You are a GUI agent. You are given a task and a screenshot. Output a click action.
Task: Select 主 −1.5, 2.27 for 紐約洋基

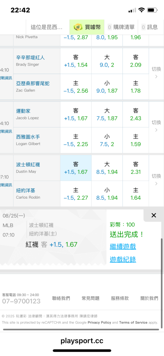[76, 194]
